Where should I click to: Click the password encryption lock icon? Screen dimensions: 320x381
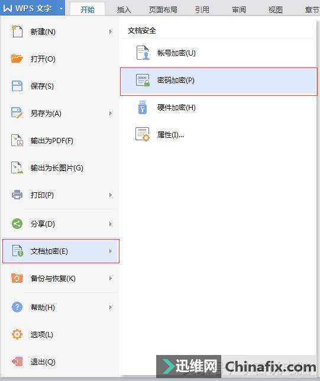pyautogui.click(x=143, y=80)
